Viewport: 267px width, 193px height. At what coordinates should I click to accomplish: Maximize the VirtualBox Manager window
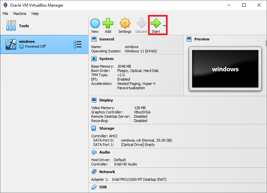[x=244, y=5]
